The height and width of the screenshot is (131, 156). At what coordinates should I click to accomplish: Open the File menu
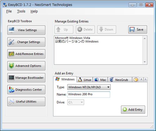click(x=9, y=11)
